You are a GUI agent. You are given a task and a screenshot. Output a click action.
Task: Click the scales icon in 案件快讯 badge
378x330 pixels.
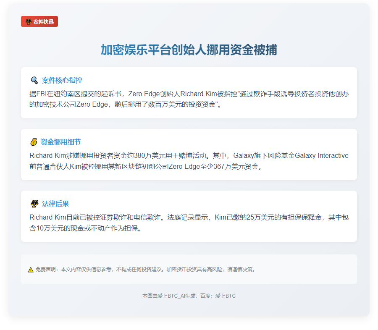pyautogui.click(x=29, y=22)
